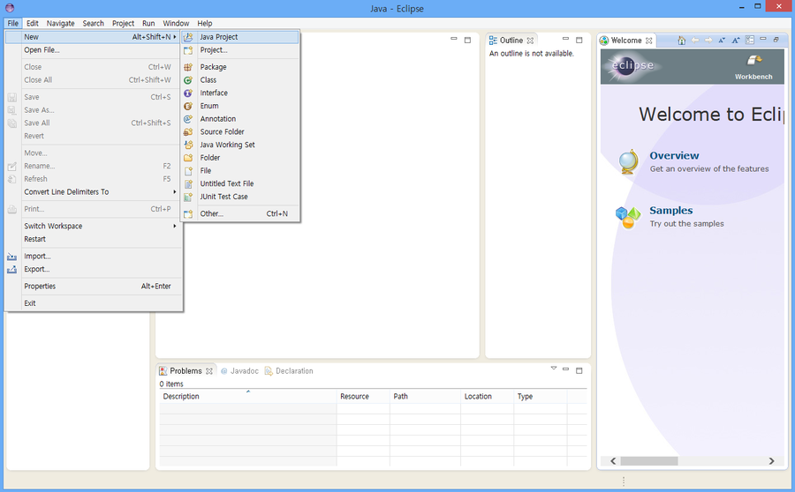Click the Welcome page horizontal scrollbar

pyautogui.click(x=692, y=461)
